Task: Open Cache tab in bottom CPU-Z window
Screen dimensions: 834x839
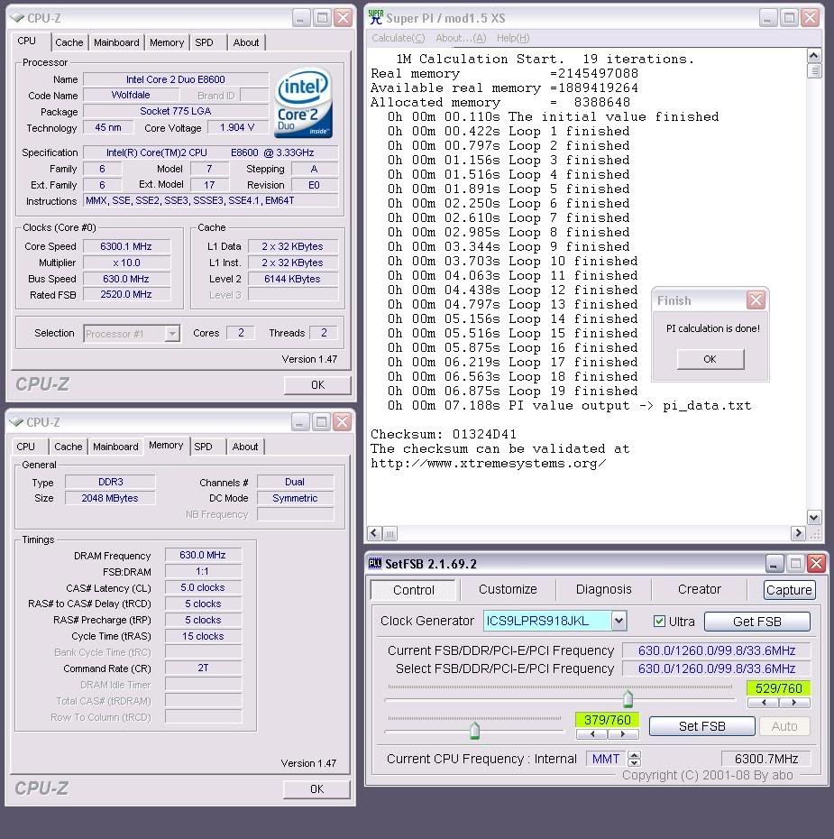Action: click(x=68, y=447)
